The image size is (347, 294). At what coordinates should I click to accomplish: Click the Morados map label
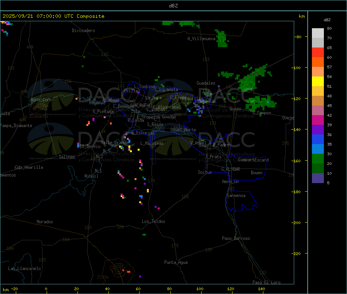click(x=45, y=222)
